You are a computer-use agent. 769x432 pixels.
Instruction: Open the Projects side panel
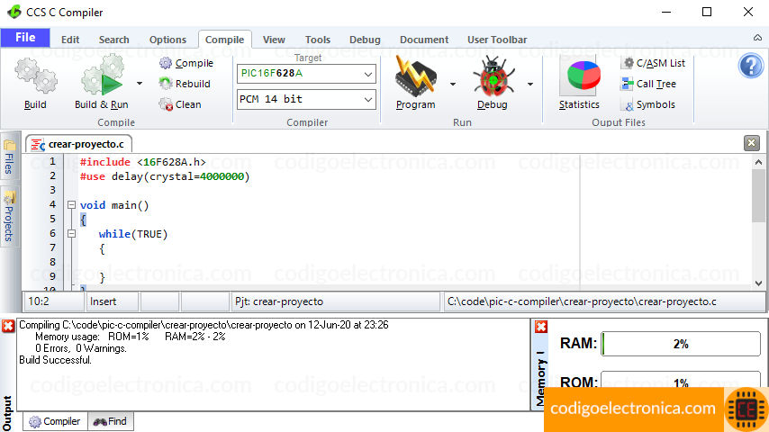click(9, 216)
